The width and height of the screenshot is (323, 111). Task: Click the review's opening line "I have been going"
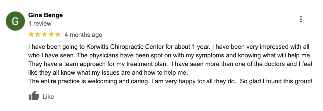pos(51,47)
